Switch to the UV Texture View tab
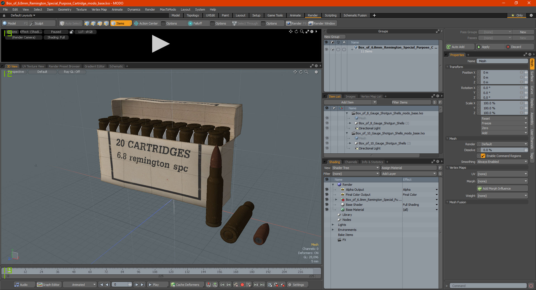The height and width of the screenshot is (290, 536). pos(33,66)
